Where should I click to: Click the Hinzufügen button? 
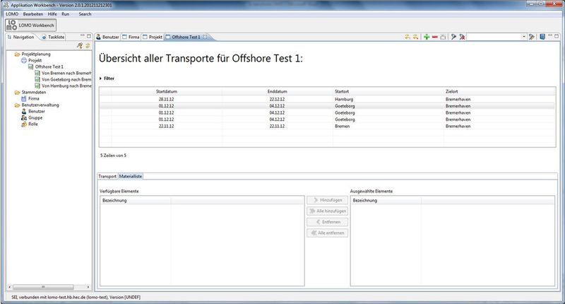[x=327, y=200]
